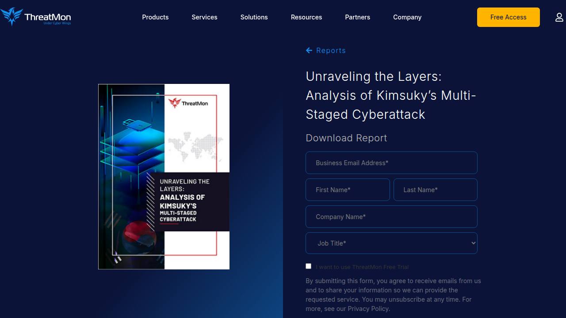The image size is (566, 318).
Task: Open the Company menu
Action: point(407,17)
